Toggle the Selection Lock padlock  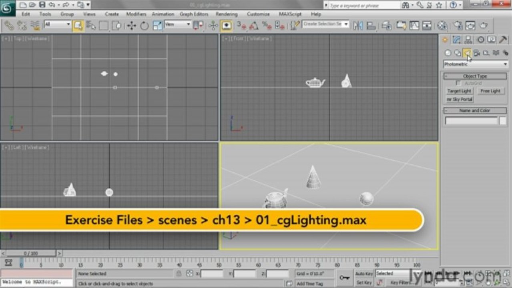(179, 274)
